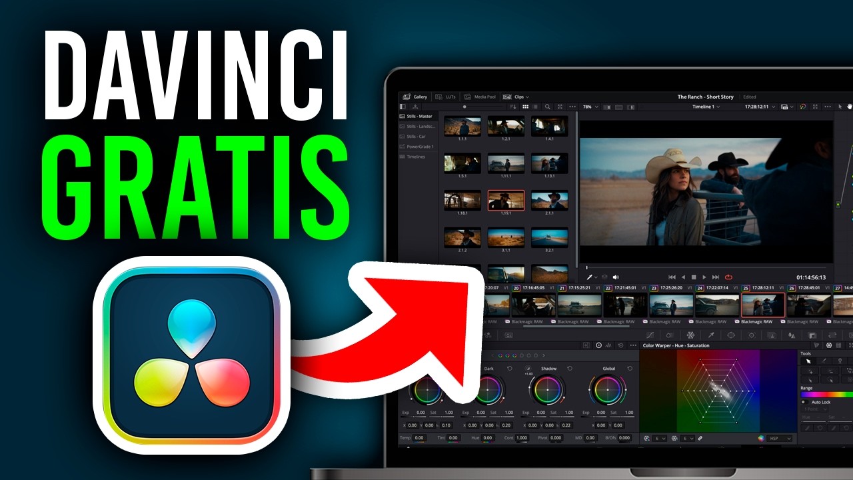
Task: Open the Timelines album in gallery sidebar
Action: click(417, 157)
